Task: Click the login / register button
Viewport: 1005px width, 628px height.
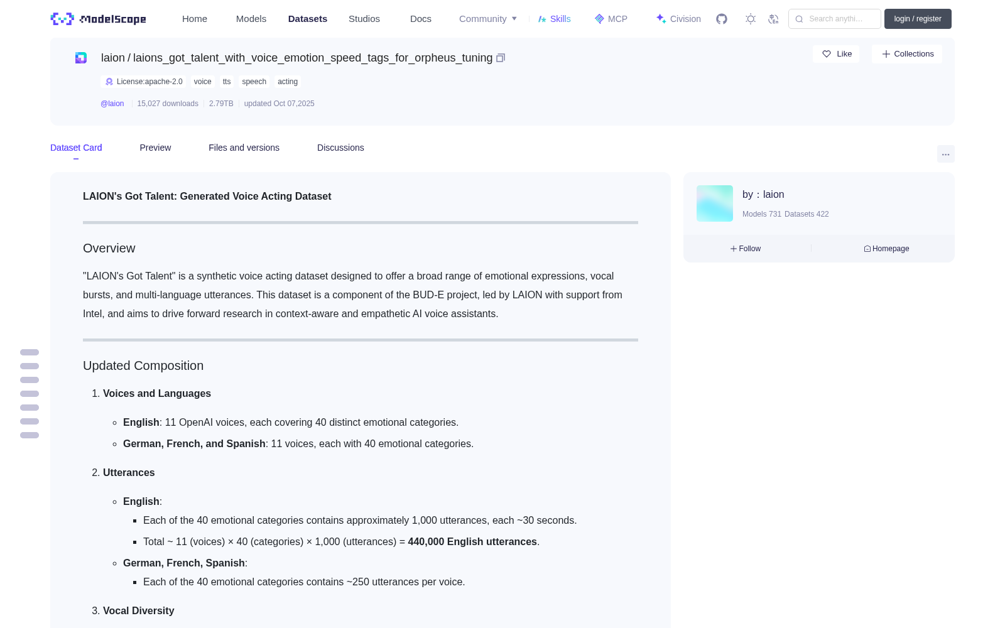Action: [918, 19]
